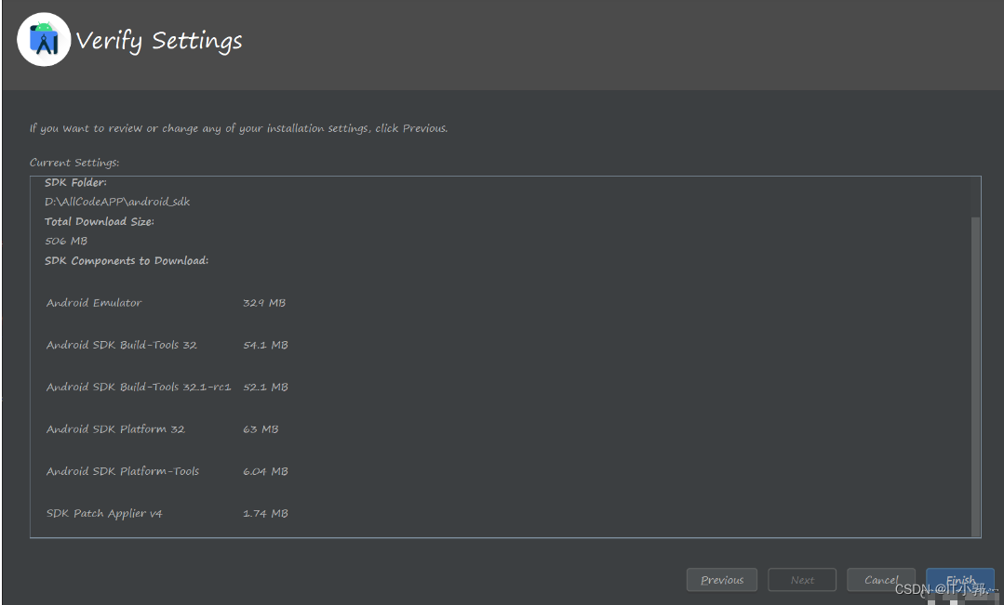The width and height of the screenshot is (1004, 605).
Task: Click the Android Studio logo icon
Action: [x=44, y=40]
